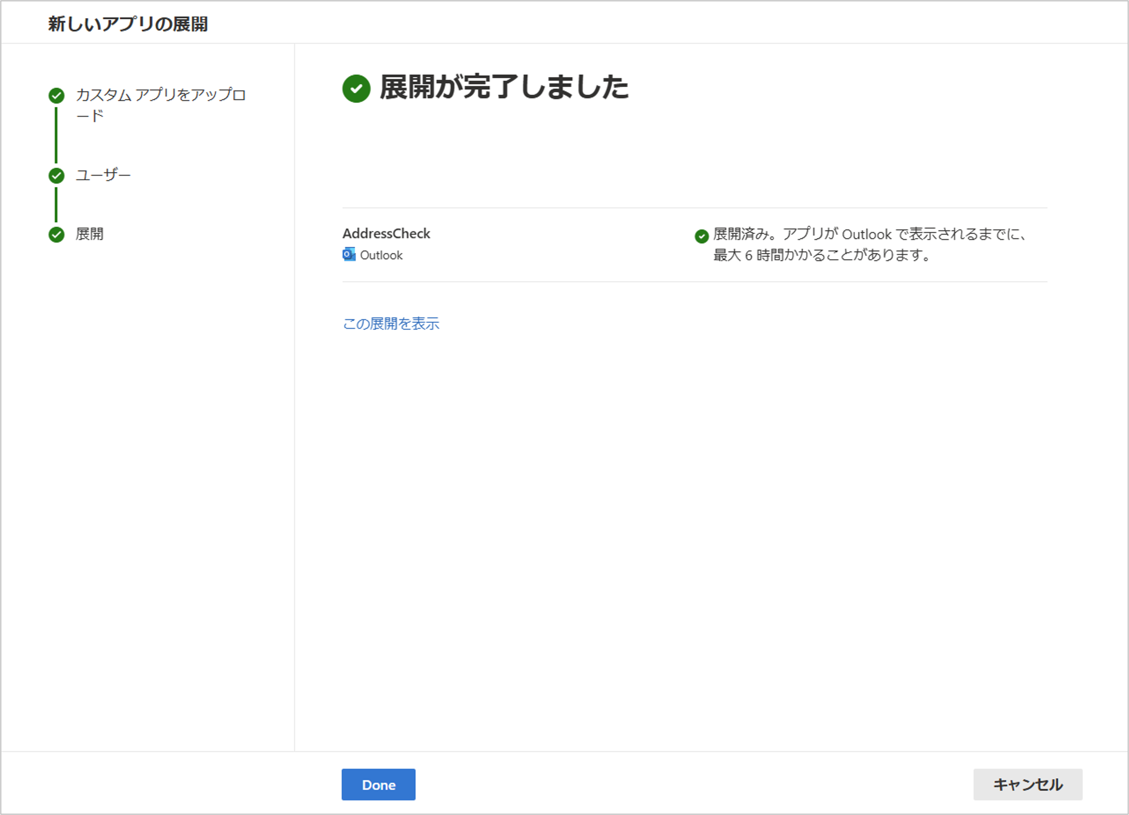The height and width of the screenshot is (815, 1129).
Task: Select the 展開 step label
Action: click(90, 234)
